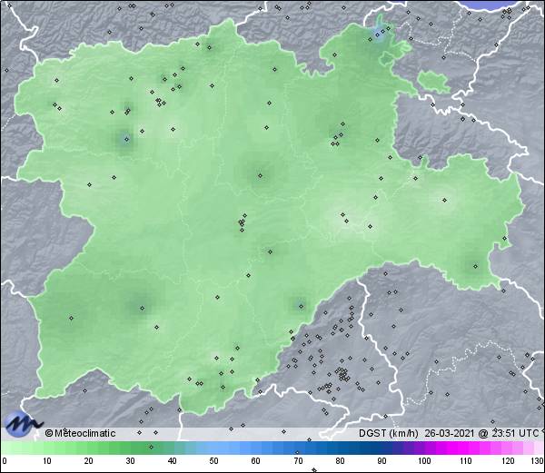Viewport: 545px width, 473px height.
Task: Open the ©Meteoclimatic copyright link
Action: (x=80, y=433)
